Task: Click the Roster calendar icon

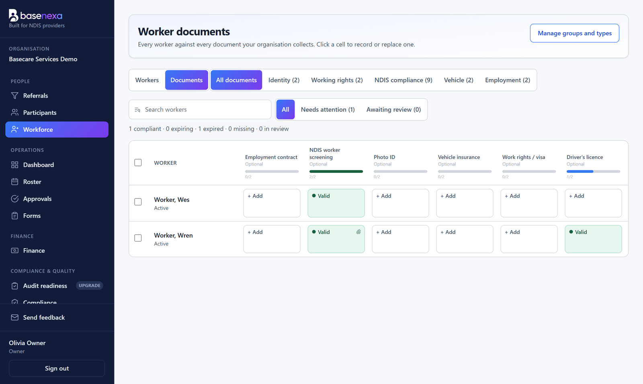Action: [15, 182]
